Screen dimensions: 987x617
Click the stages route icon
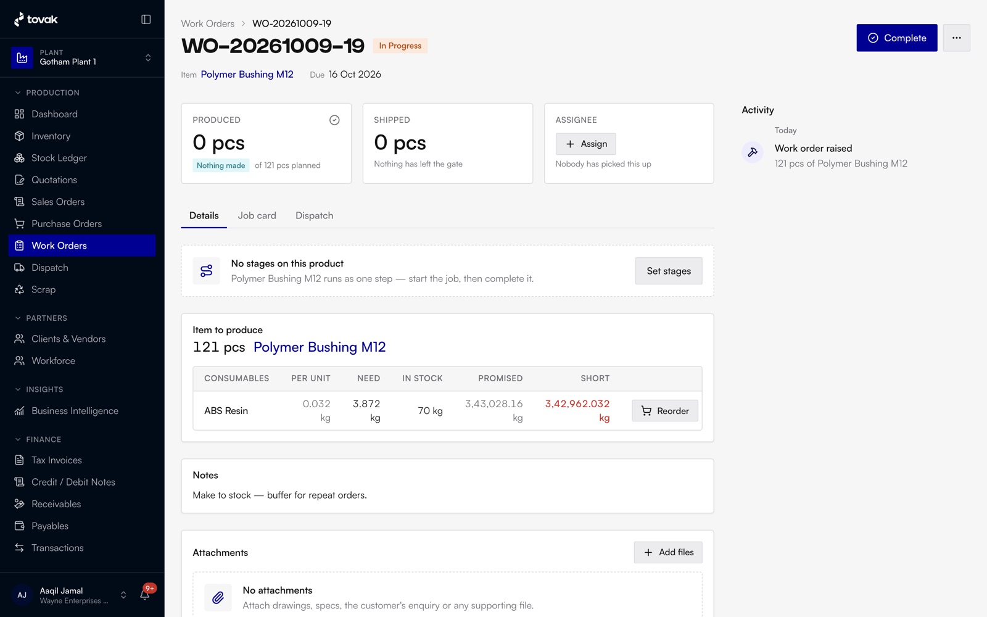point(207,271)
